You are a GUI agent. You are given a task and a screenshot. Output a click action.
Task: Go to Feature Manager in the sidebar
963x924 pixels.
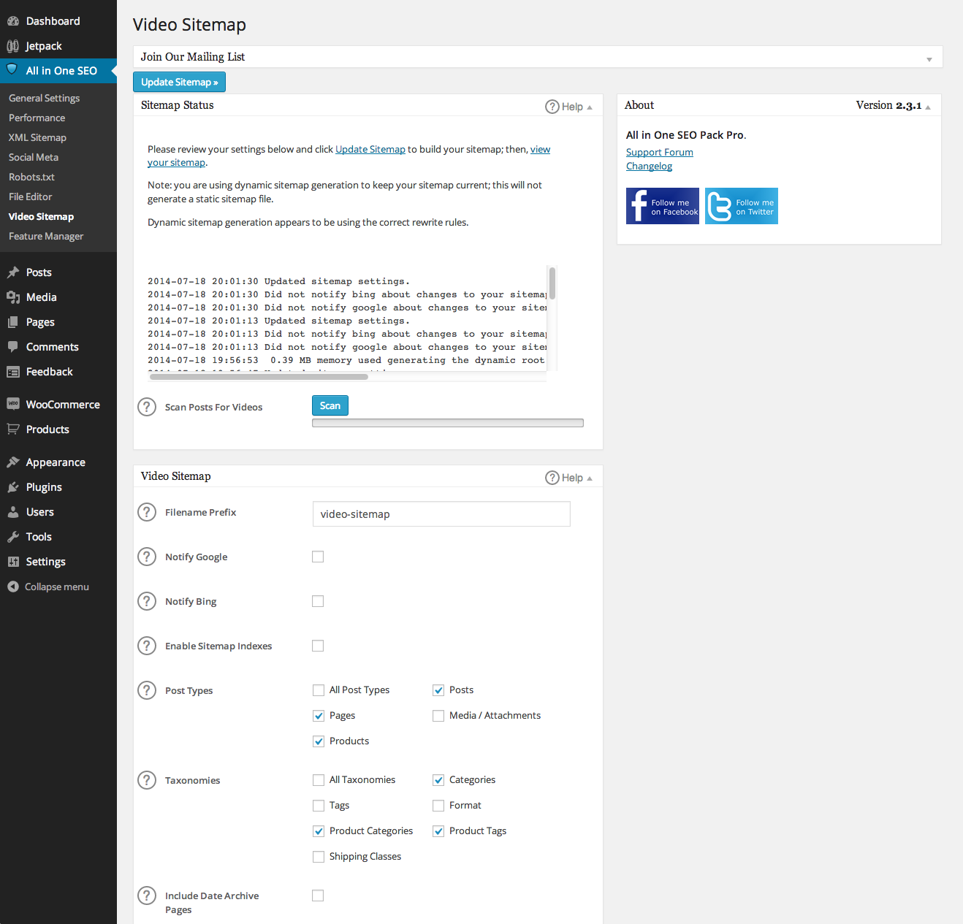(46, 236)
